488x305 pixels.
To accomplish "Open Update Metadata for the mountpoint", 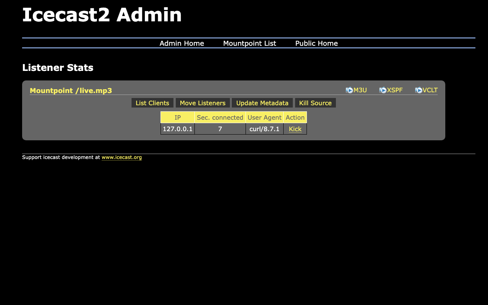I will click(262, 103).
